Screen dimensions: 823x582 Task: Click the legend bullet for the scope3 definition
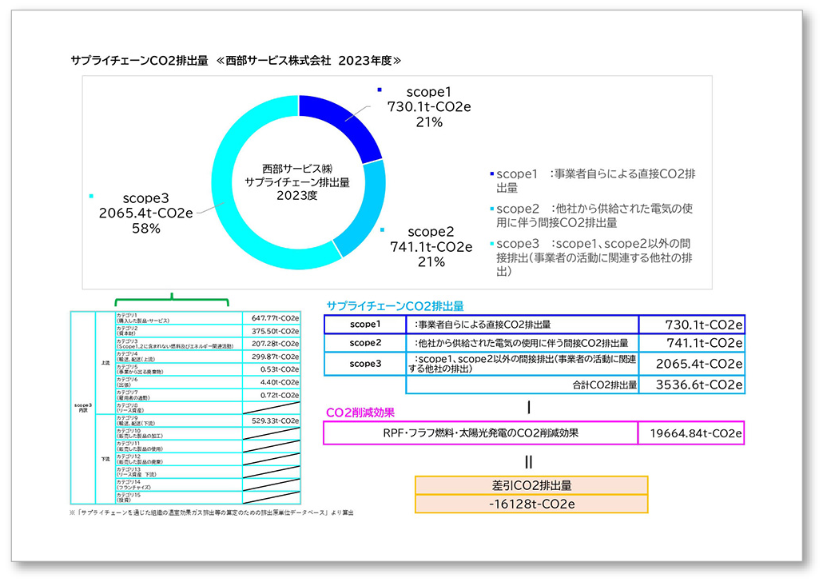pos(492,243)
